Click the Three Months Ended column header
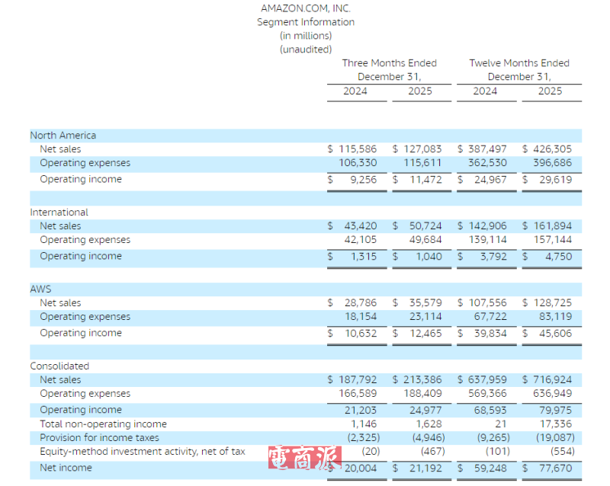610x486 pixels. coord(389,63)
